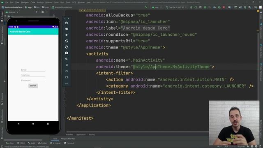The image size is (263, 148).
Task: Open the VCS menu
Action: (x=74, y=2)
